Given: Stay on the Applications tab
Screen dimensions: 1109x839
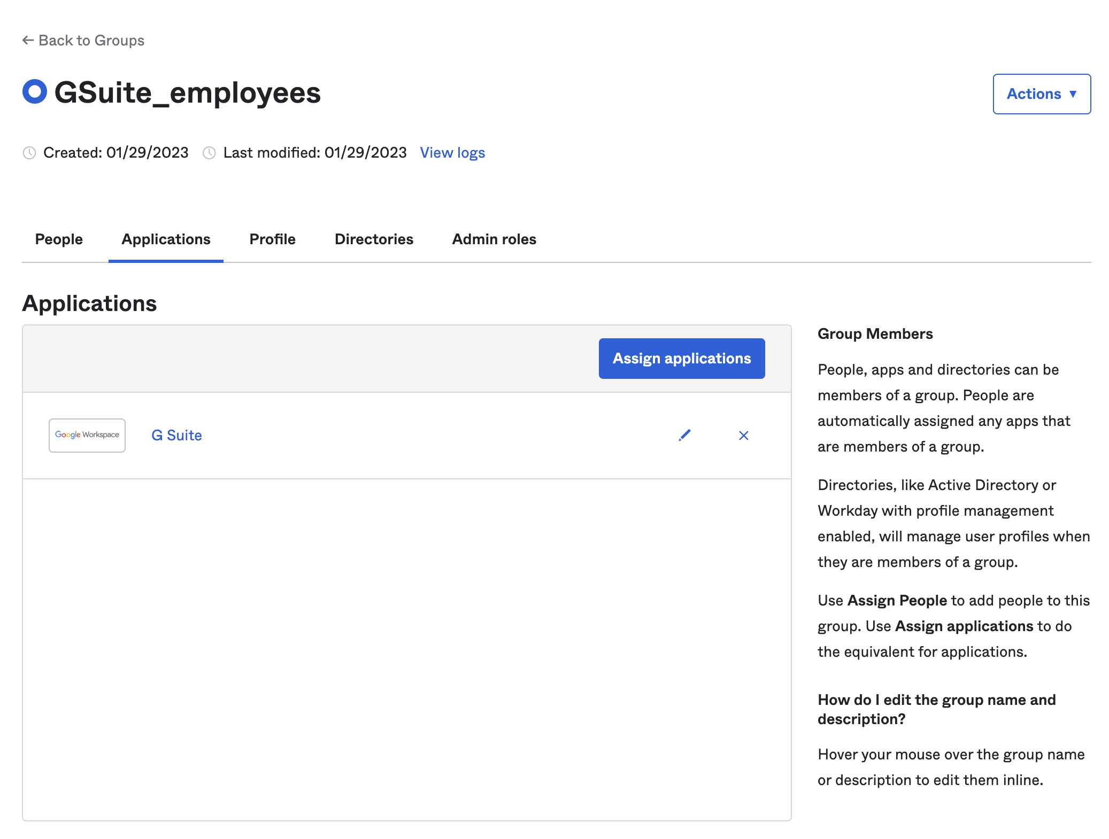Looking at the screenshot, I should (165, 239).
